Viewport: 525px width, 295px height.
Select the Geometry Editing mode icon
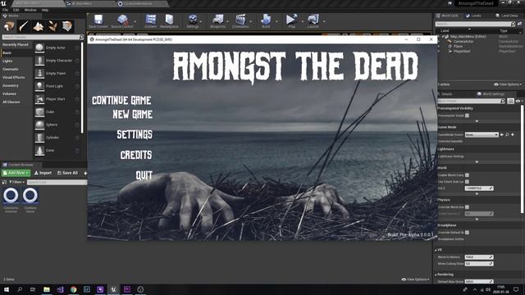point(67,26)
